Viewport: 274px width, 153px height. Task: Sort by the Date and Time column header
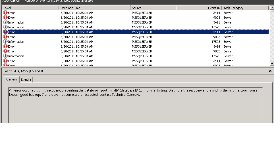(95, 8)
